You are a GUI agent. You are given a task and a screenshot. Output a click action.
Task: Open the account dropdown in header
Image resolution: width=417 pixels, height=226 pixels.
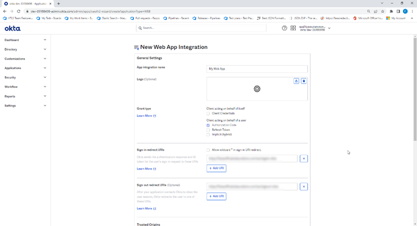pos(315,28)
